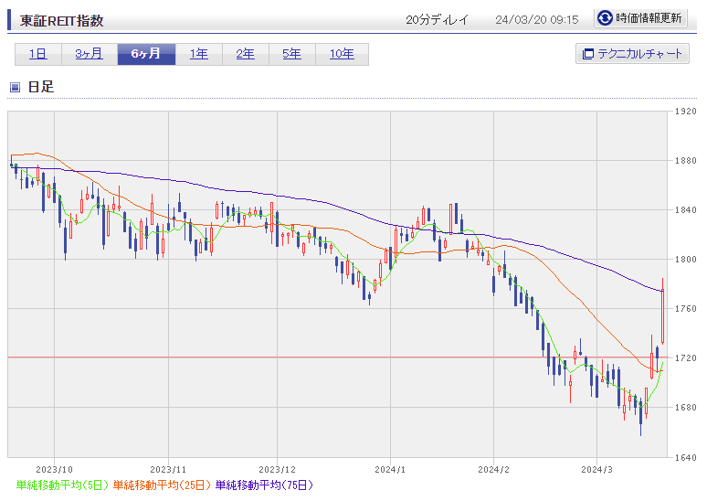The image size is (707, 501).
Task: Select the active 6ヶ月 tab
Action: click(x=146, y=54)
